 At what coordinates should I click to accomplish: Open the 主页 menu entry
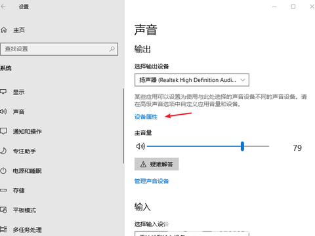pyautogui.click(x=19, y=30)
